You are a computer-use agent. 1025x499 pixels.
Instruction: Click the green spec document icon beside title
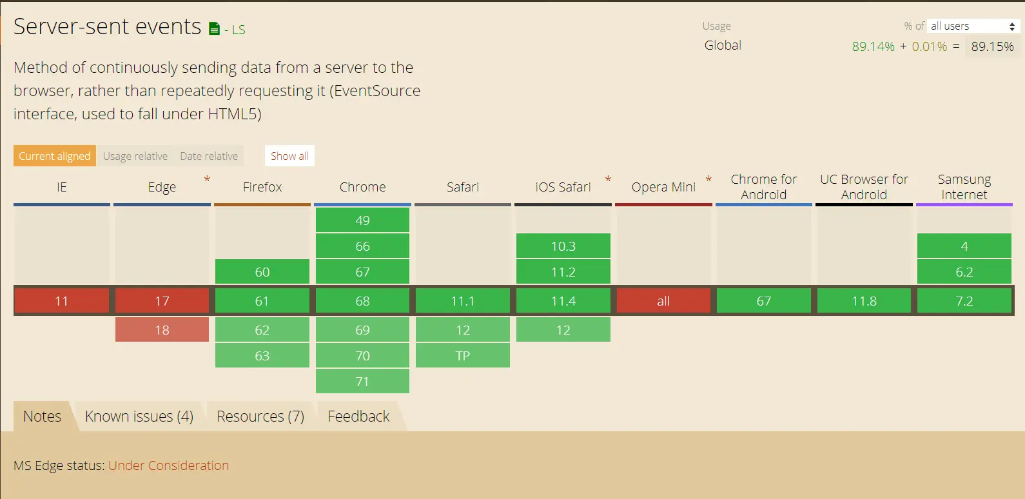tap(214, 28)
